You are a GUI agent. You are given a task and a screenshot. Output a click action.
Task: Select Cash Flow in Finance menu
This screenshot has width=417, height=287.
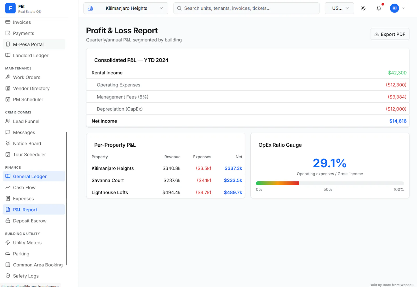coord(34,187)
